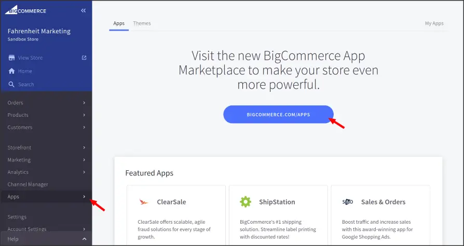This screenshot has width=464, height=246.
Task: Open the My Apps tab
Action: 434,23
